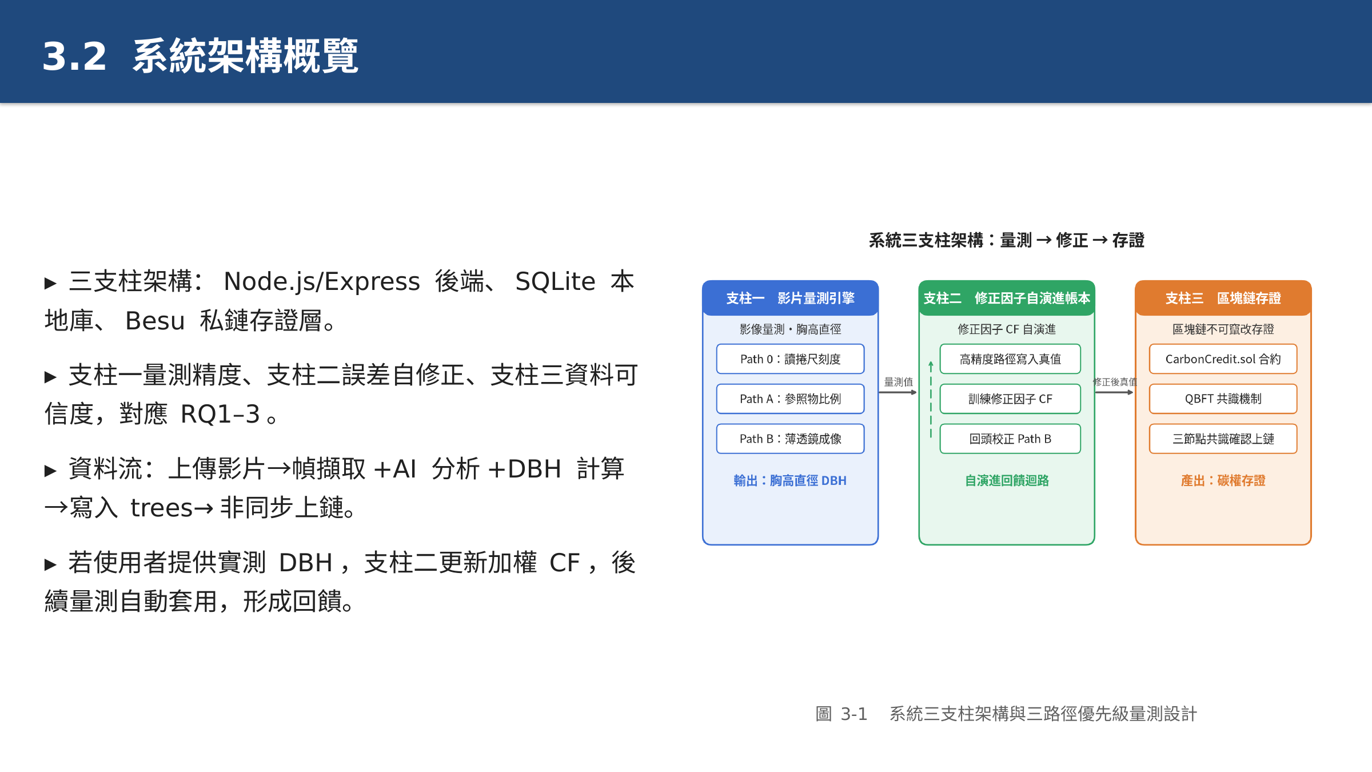Click the 支柱二 修正因子自演進帳本 header
The height and width of the screenshot is (772, 1372).
(x=1007, y=298)
